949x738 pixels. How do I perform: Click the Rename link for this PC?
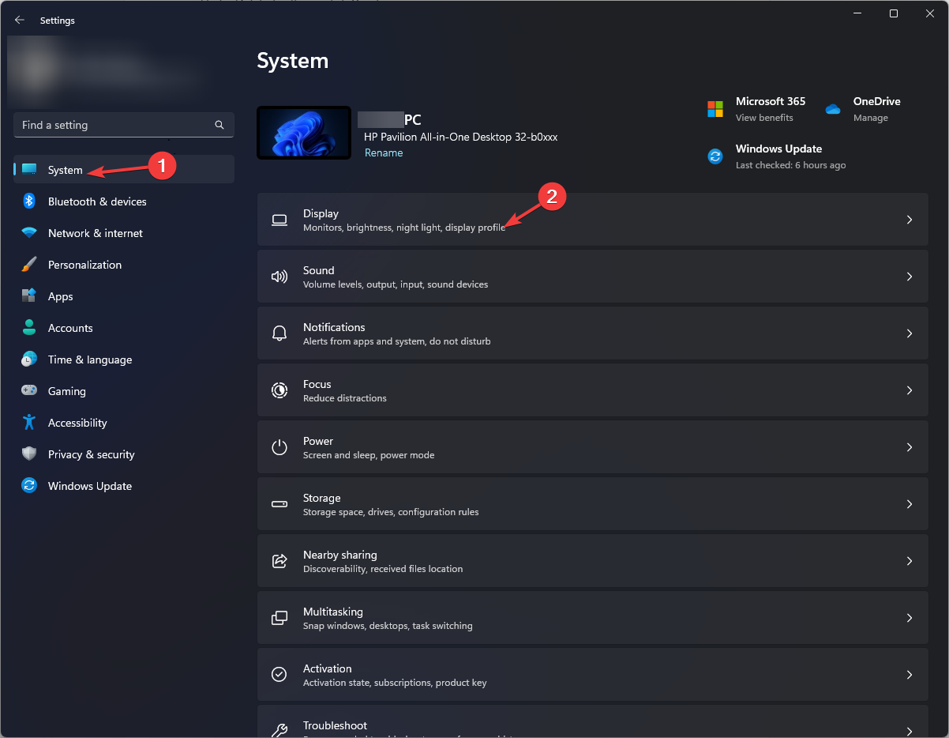[384, 152]
